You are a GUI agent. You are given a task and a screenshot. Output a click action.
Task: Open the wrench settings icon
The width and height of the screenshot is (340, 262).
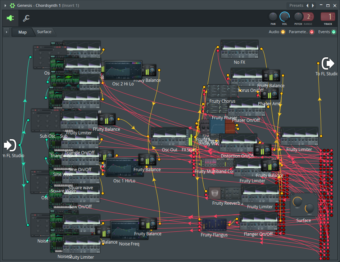click(x=26, y=18)
